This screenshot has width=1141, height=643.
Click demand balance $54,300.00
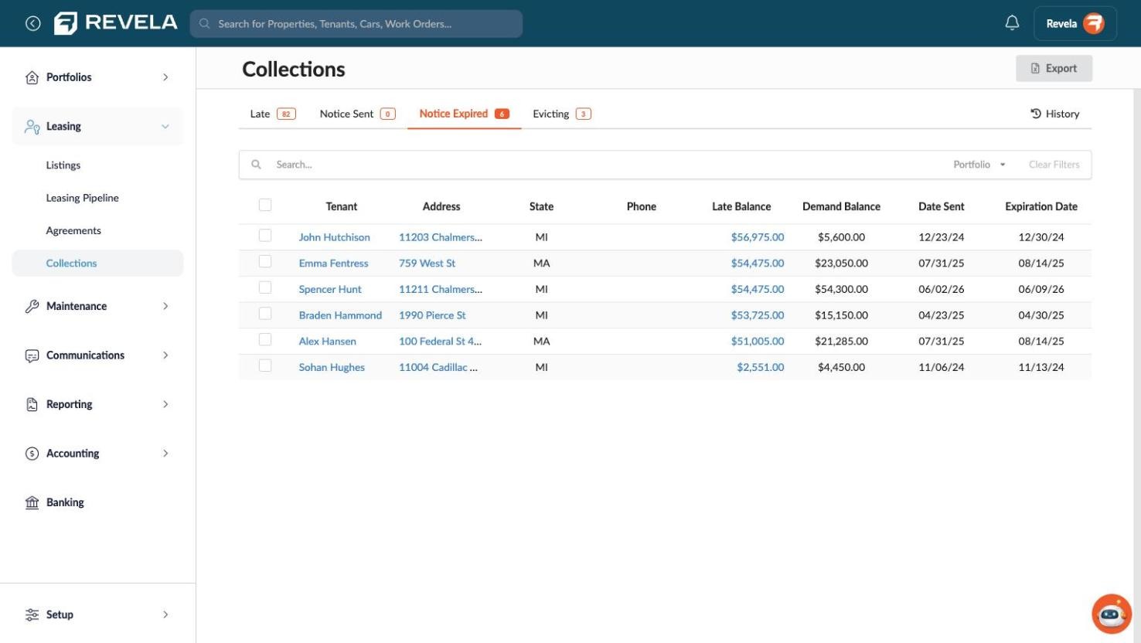(x=841, y=289)
